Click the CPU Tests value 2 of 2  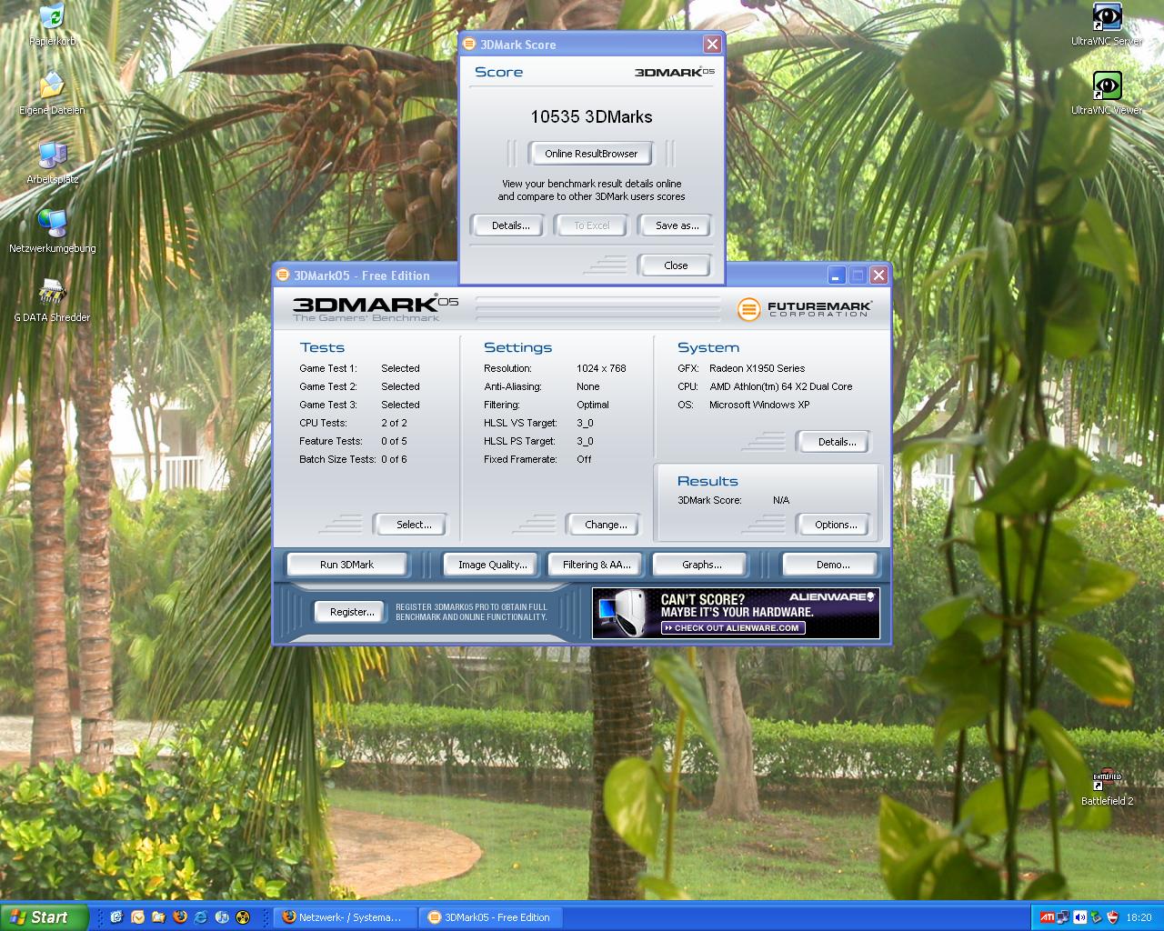[394, 423]
